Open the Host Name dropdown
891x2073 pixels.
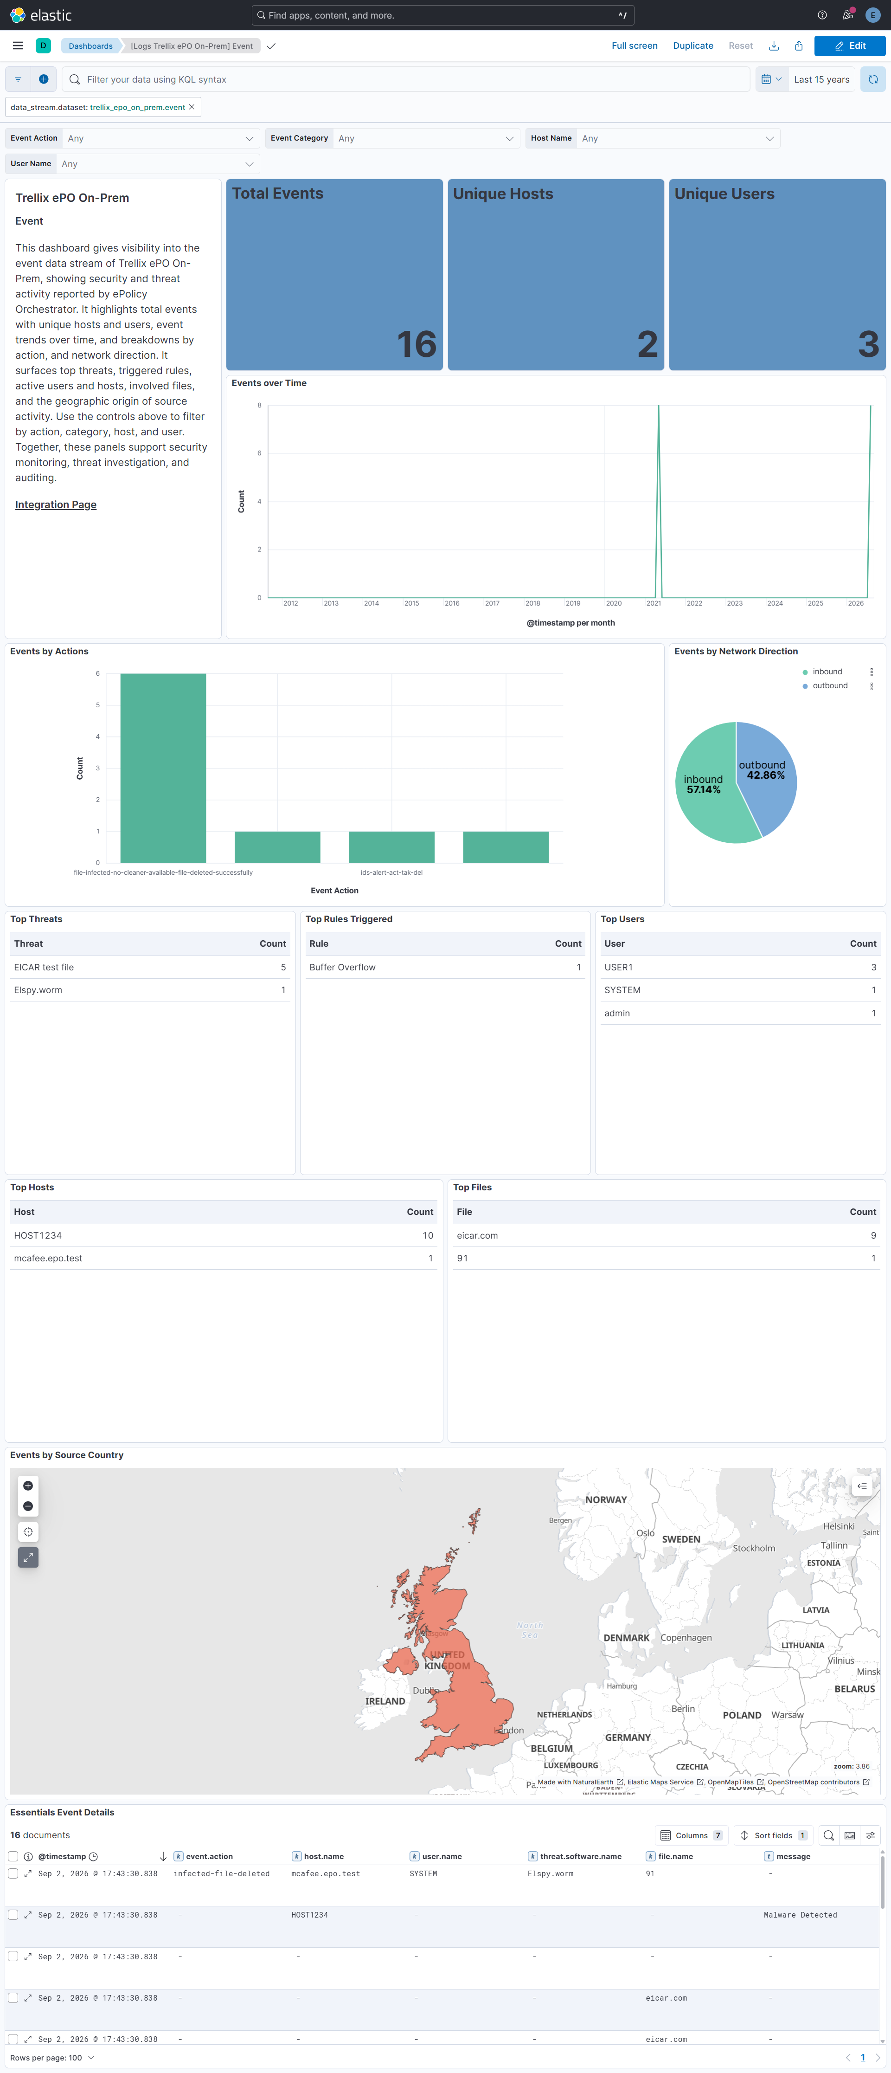[x=678, y=138]
